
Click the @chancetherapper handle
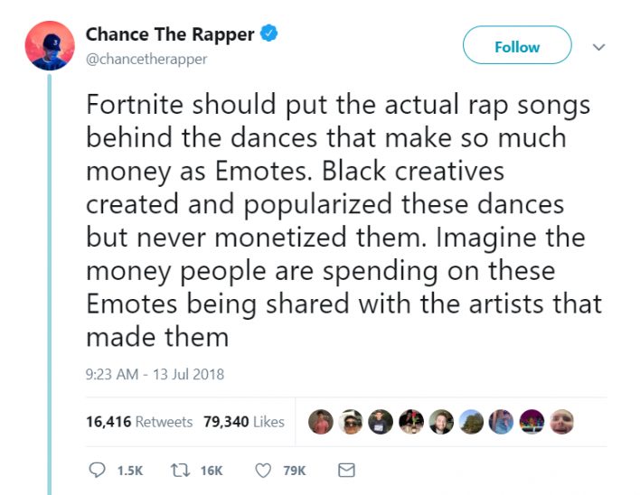point(146,59)
